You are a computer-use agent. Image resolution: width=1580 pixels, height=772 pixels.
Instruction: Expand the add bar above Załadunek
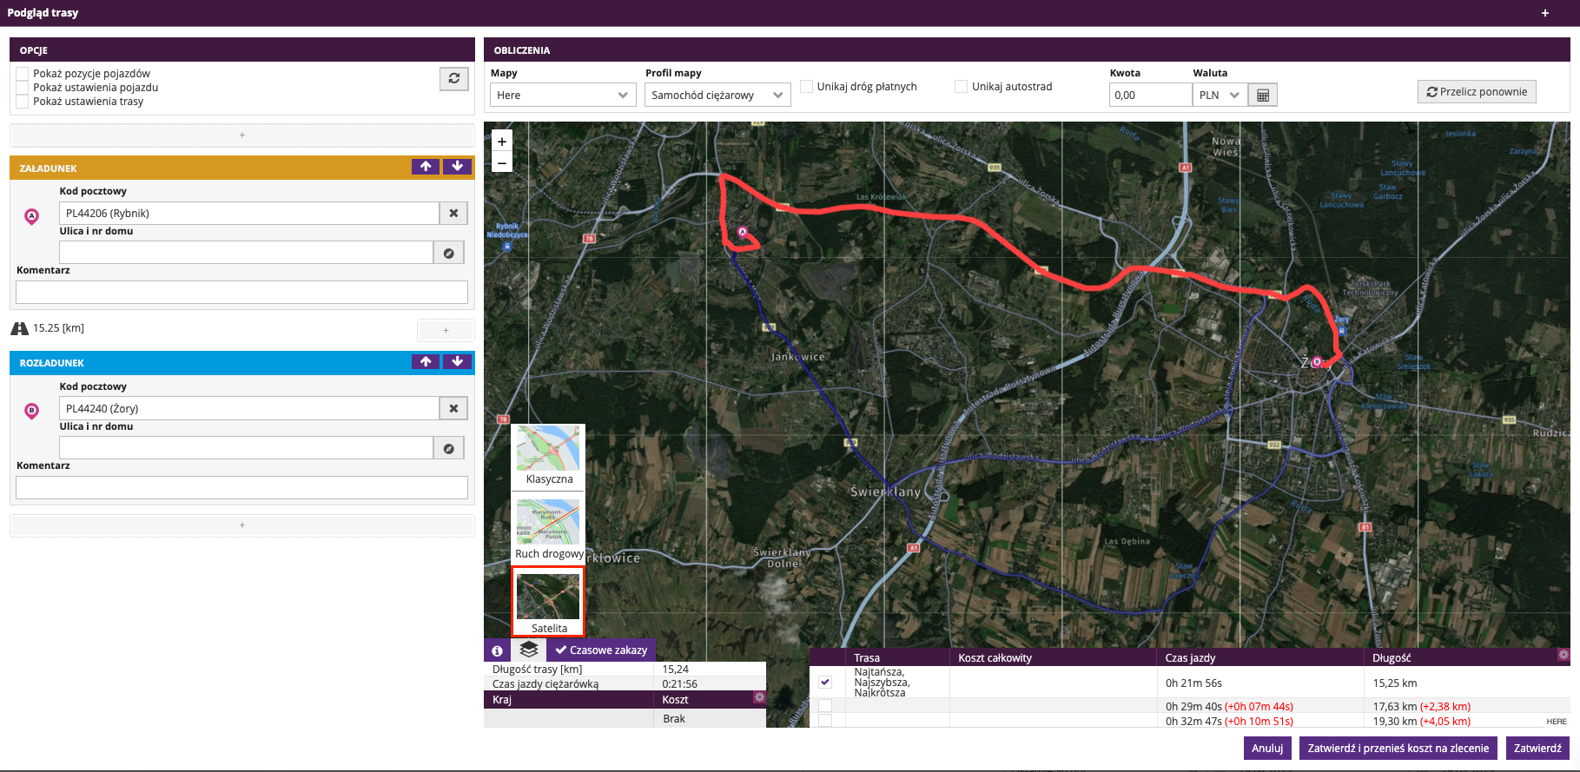click(x=242, y=135)
